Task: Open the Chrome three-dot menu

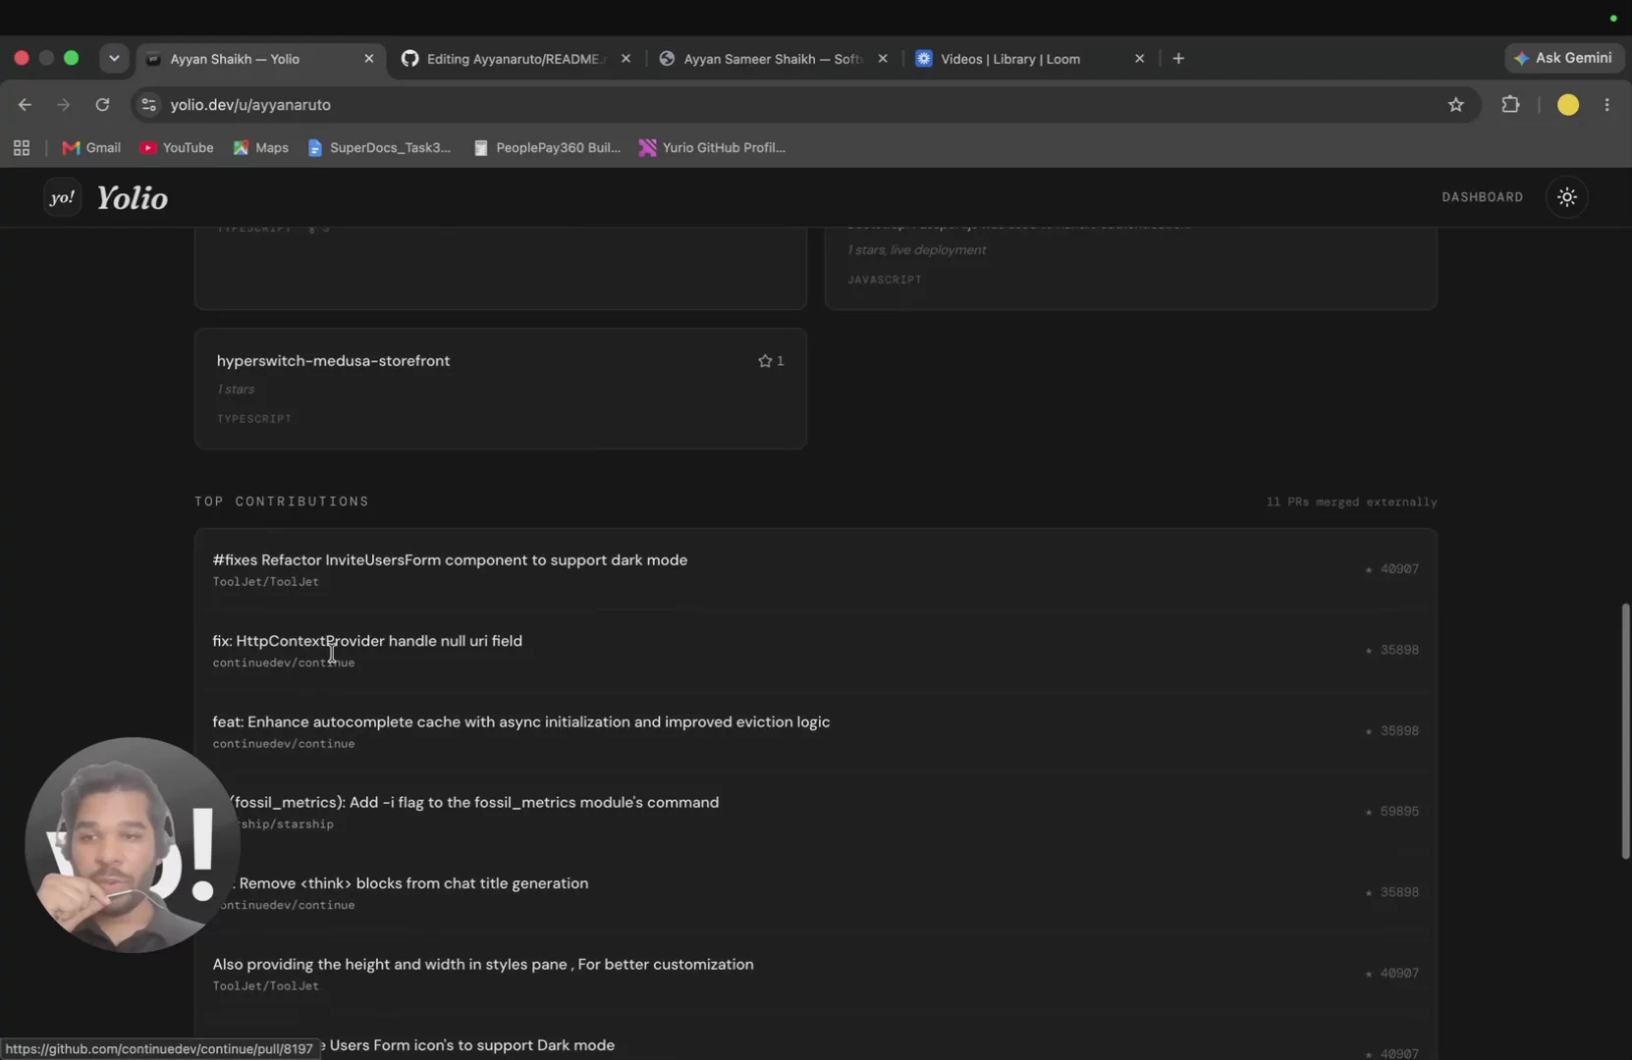Action: click(1606, 105)
